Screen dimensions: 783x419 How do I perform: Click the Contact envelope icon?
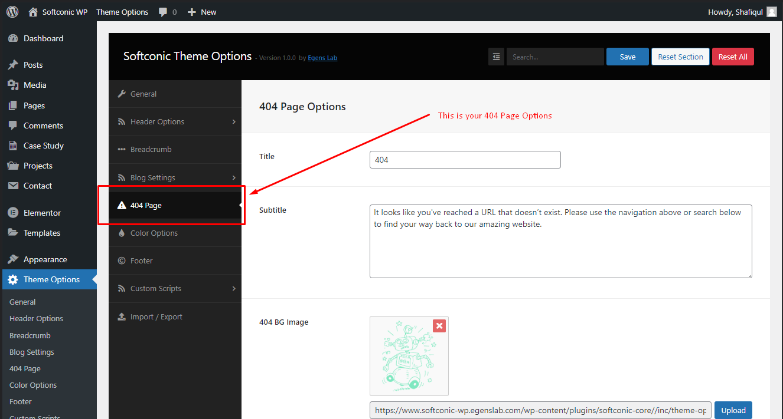pyautogui.click(x=13, y=186)
